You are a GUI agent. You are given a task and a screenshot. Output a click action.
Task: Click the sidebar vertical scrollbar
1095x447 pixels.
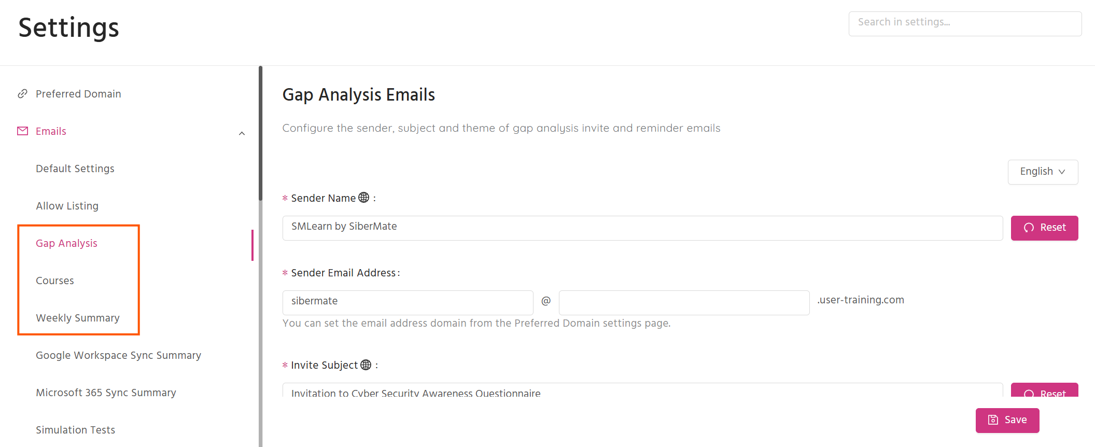click(260, 134)
